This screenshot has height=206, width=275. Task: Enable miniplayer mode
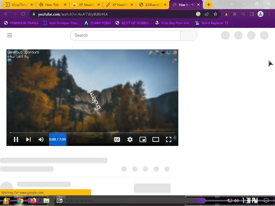click(143, 139)
